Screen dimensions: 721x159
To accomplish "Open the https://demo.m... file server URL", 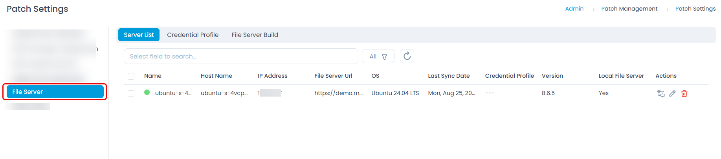I will (338, 93).
